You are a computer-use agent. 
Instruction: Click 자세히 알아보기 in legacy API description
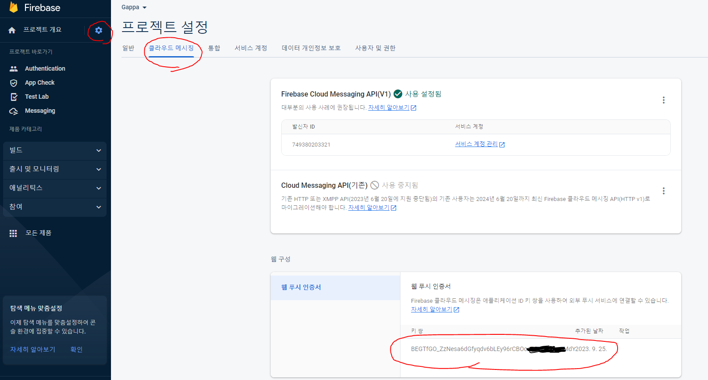[x=368, y=208]
